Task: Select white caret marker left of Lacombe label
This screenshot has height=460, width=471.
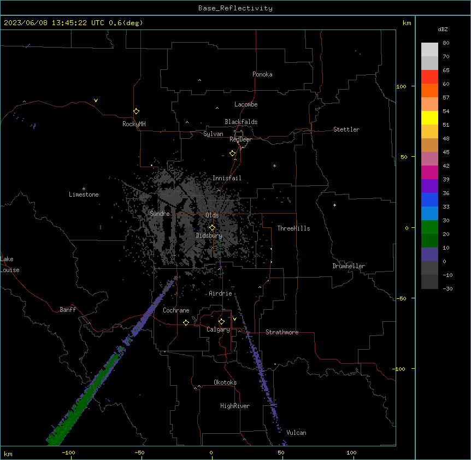Action: coord(217,108)
